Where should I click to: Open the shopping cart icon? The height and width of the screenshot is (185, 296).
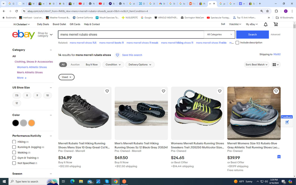click(x=276, y=24)
